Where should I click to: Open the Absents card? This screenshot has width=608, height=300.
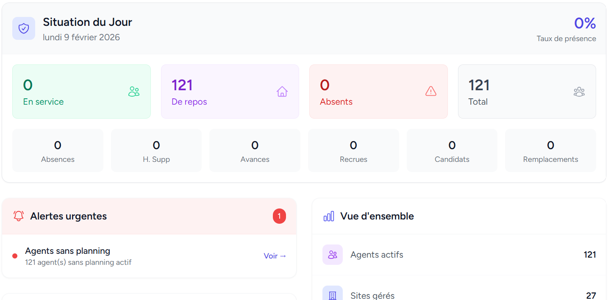378,92
